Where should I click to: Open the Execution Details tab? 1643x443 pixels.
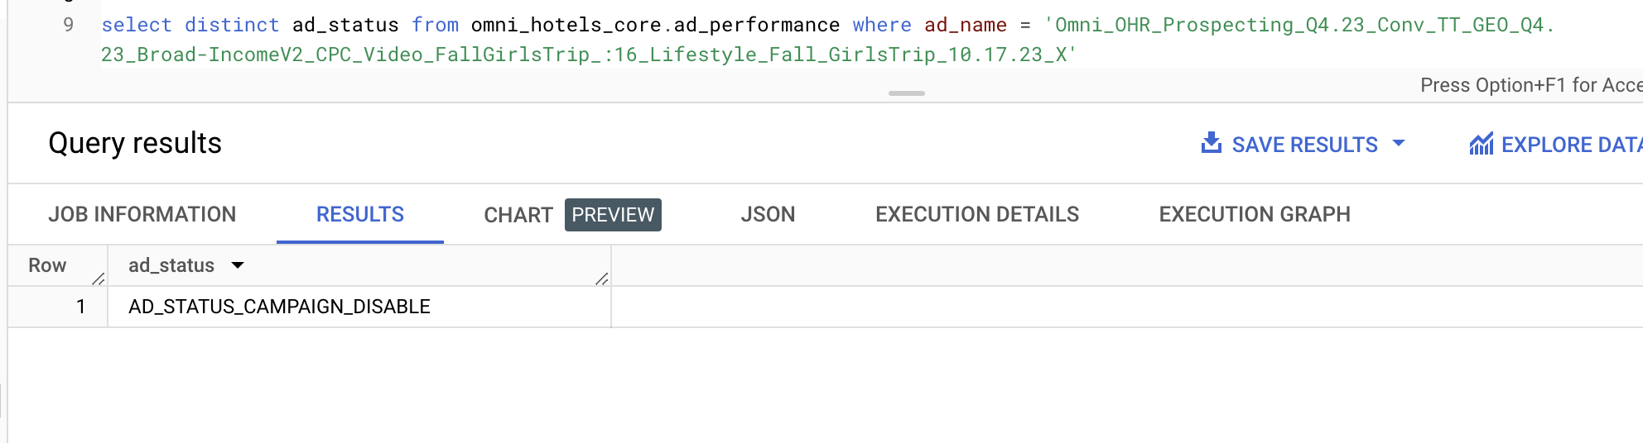coord(977,215)
